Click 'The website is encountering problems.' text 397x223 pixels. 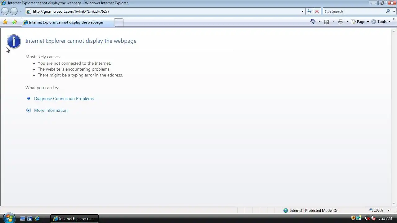tap(74, 69)
